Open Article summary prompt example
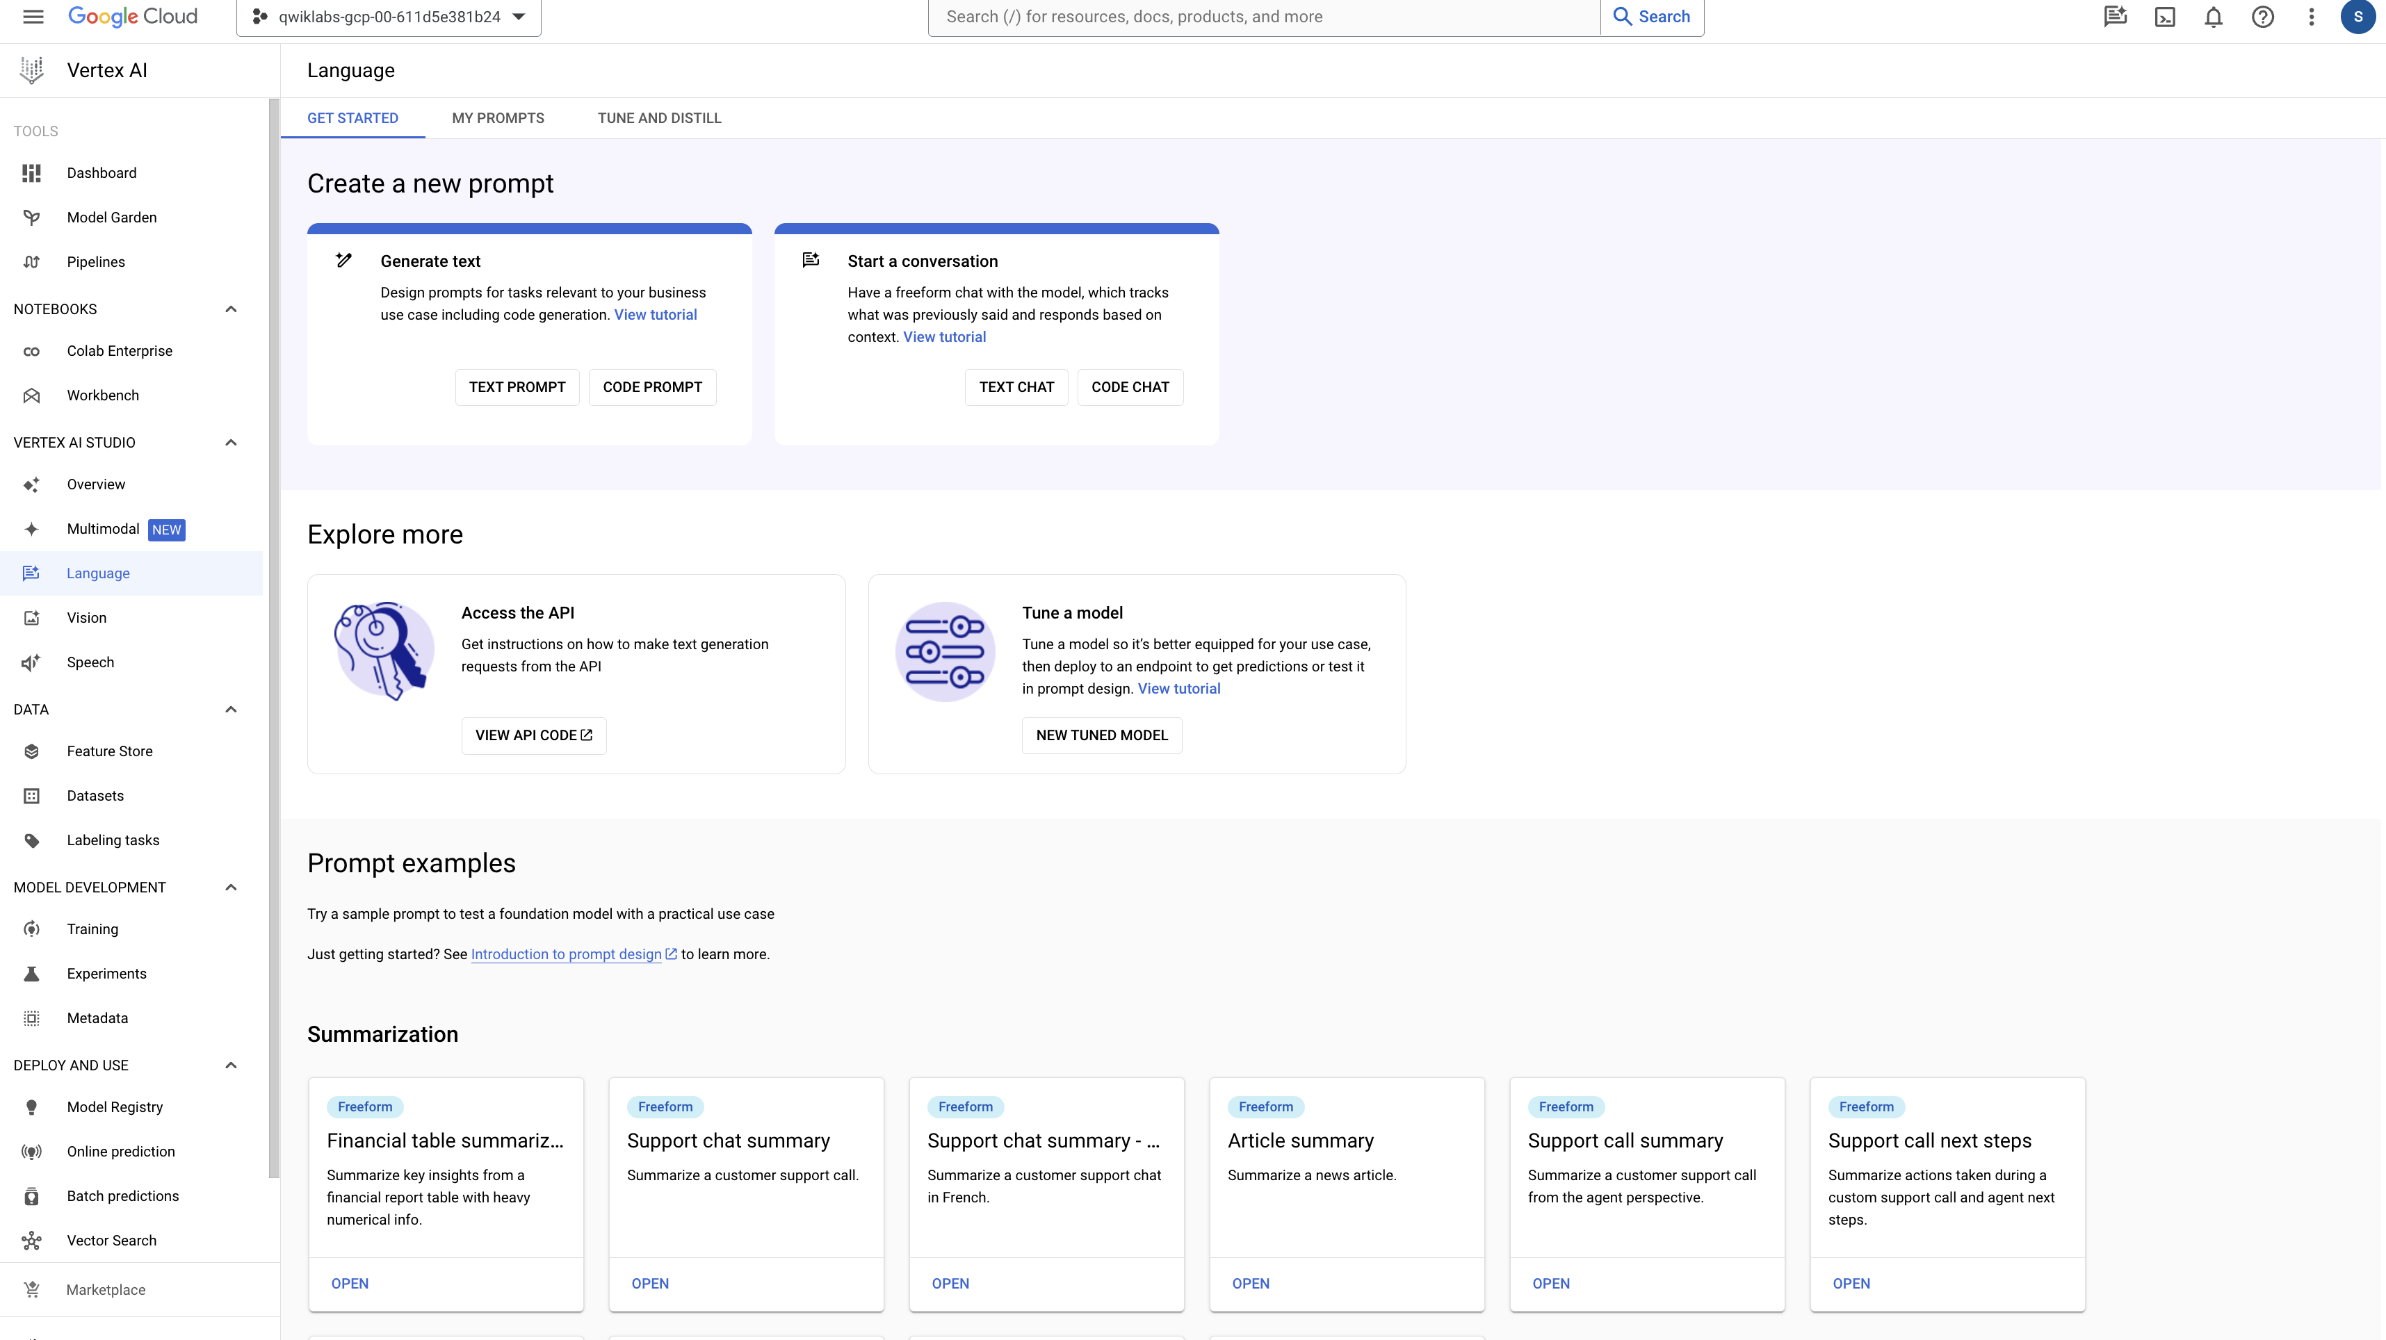Screen dimensions: 2386x1340 coord(1250,1283)
